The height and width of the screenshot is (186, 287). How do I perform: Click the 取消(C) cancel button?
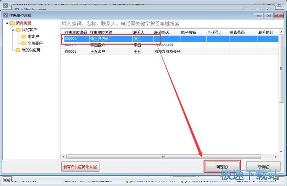(x=263, y=167)
